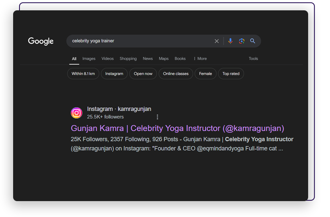The width and height of the screenshot is (330, 217).
Task: Click the magnifying glass search icon
Action: [x=252, y=41]
